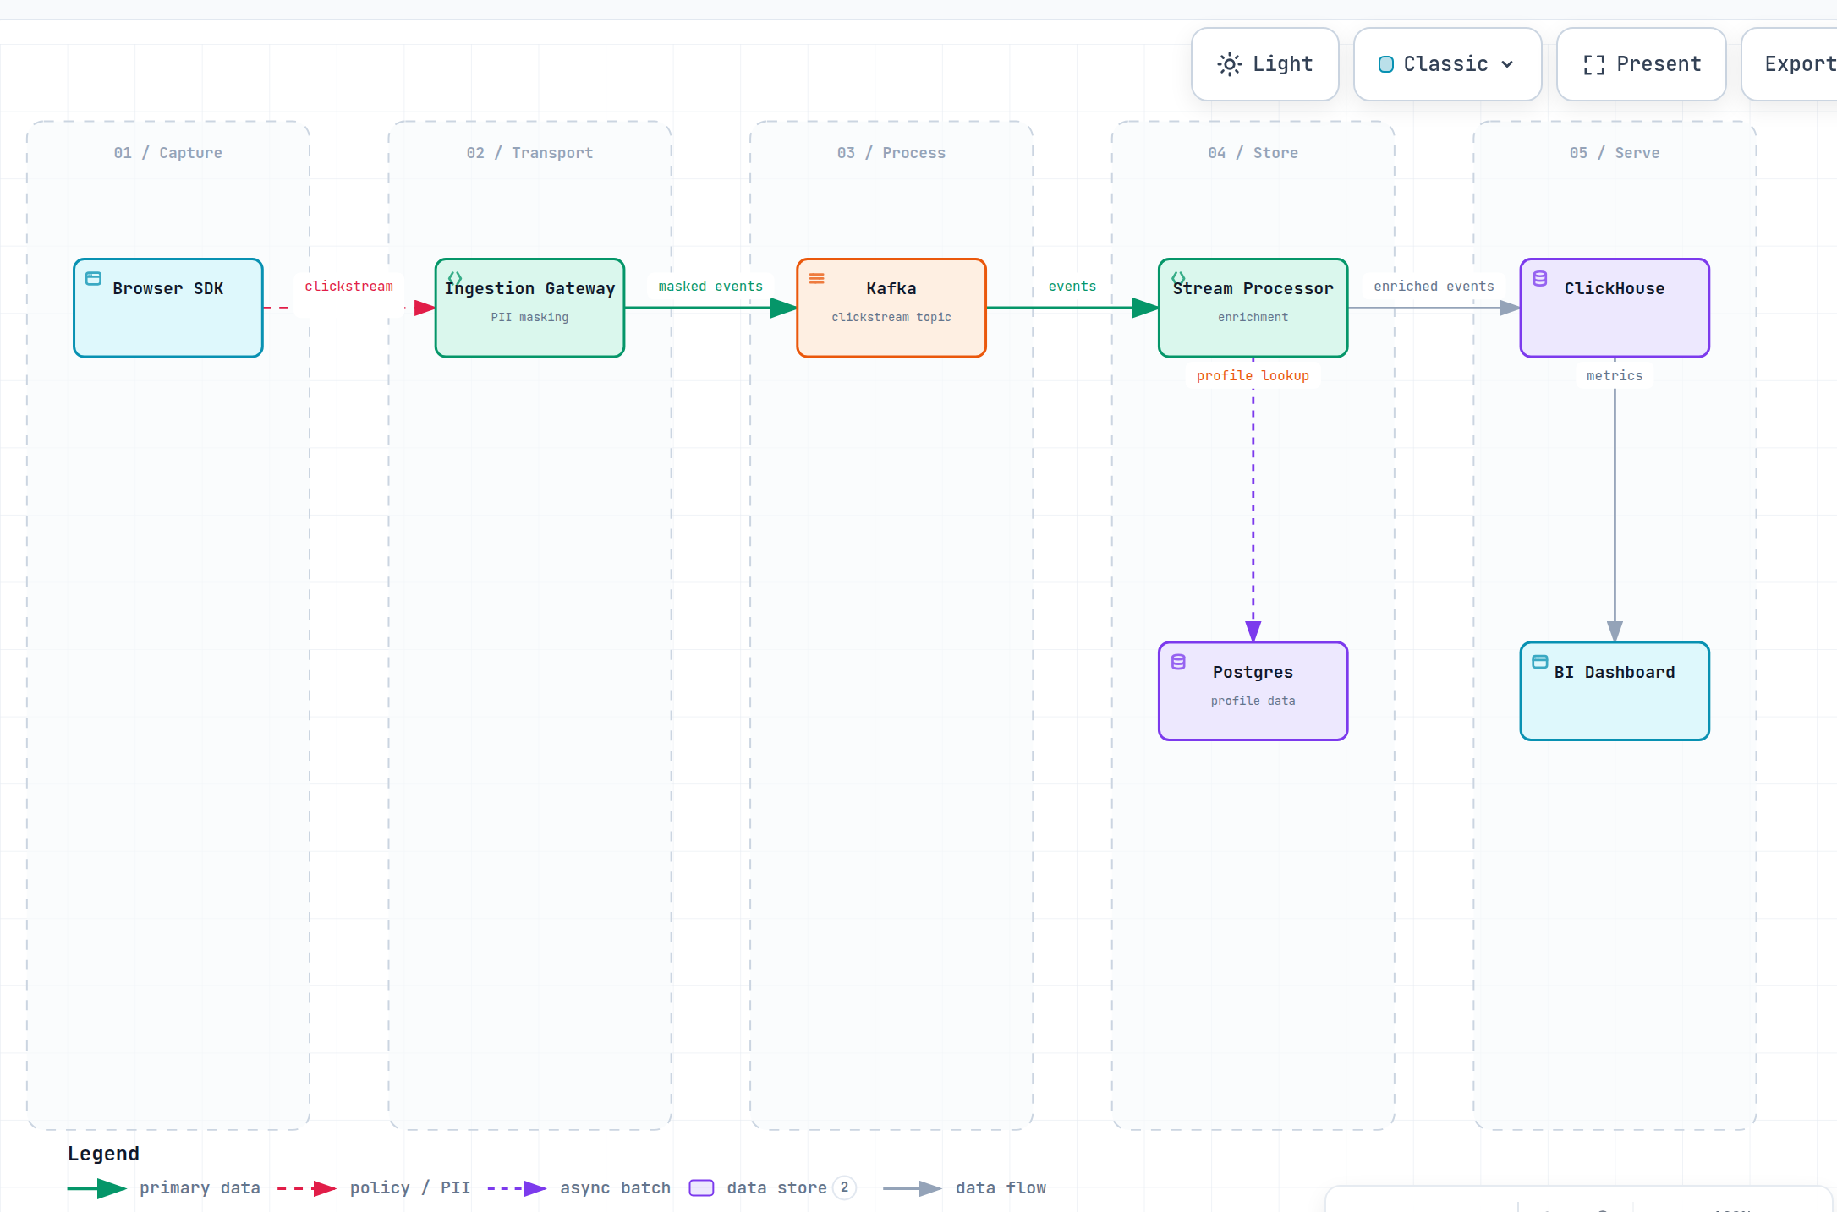Click the Present button

(1641, 64)
